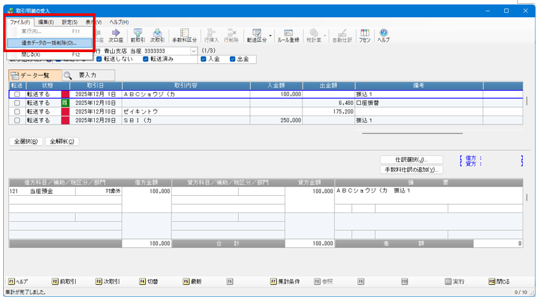Click the 全選択(B) button
The height and width of the screenshot is (300, 540).
[25, 141]
